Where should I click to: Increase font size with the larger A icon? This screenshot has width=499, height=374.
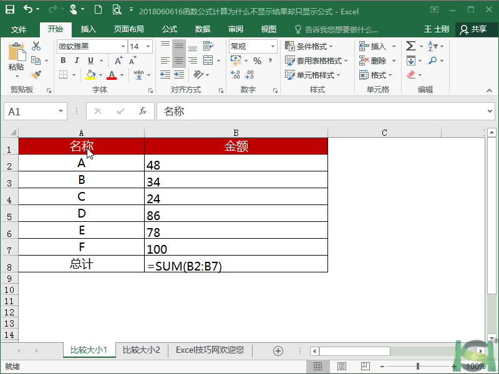[x=119, y=60]
